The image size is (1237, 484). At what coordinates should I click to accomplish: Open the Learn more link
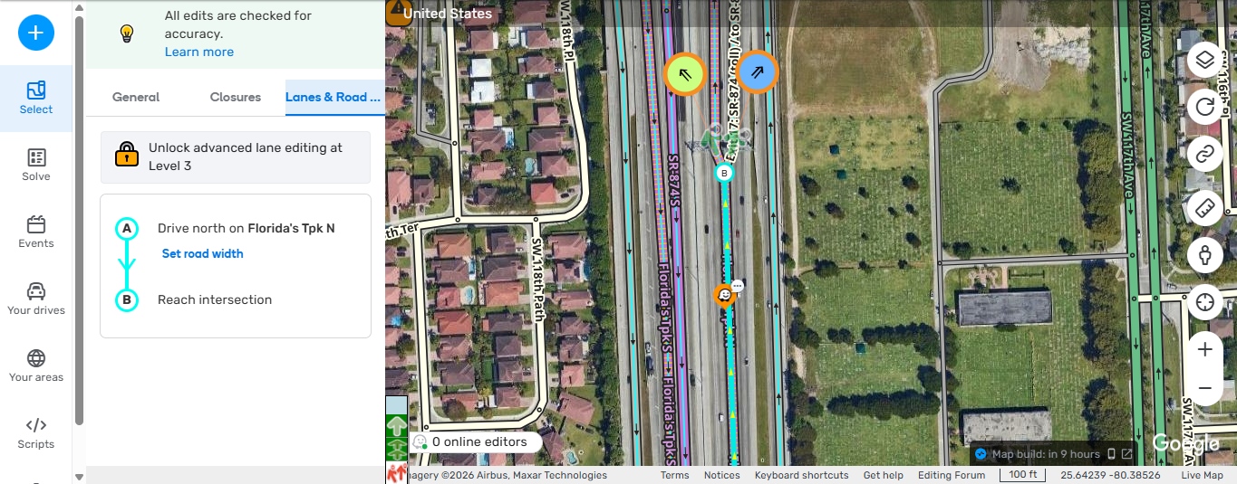click(199, 52)
